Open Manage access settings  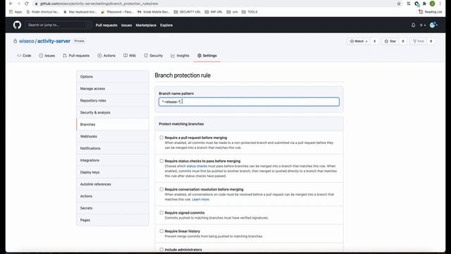click(113, 89)
